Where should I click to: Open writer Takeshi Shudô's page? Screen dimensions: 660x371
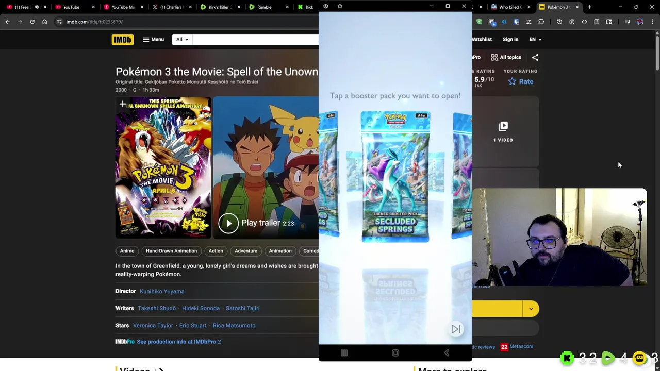(x=157, y=308)
